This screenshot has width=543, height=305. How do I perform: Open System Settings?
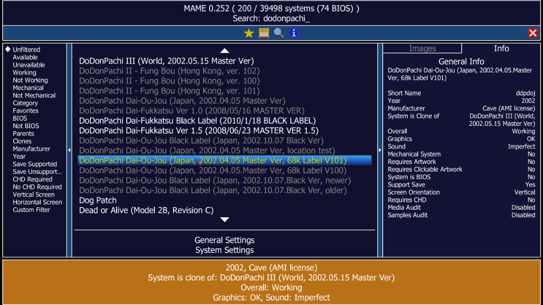224,249
